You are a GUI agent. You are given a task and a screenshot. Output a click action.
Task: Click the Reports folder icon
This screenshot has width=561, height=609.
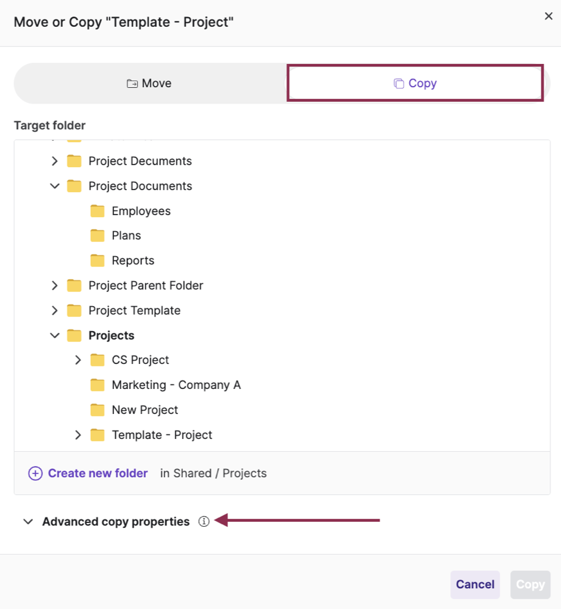tap(98, 260)
